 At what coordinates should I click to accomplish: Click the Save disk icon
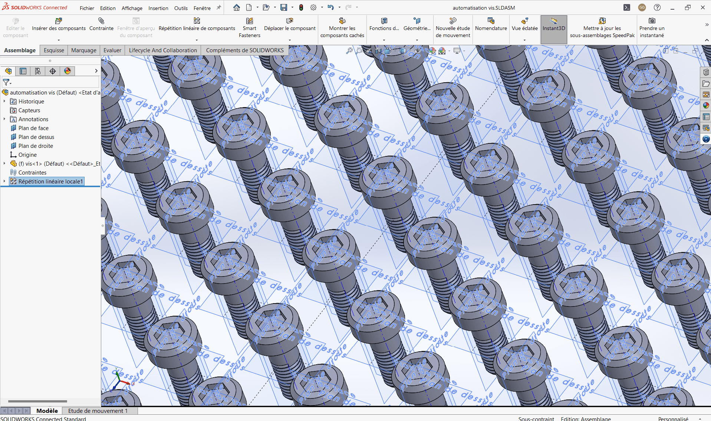click(x=284, y=7)
